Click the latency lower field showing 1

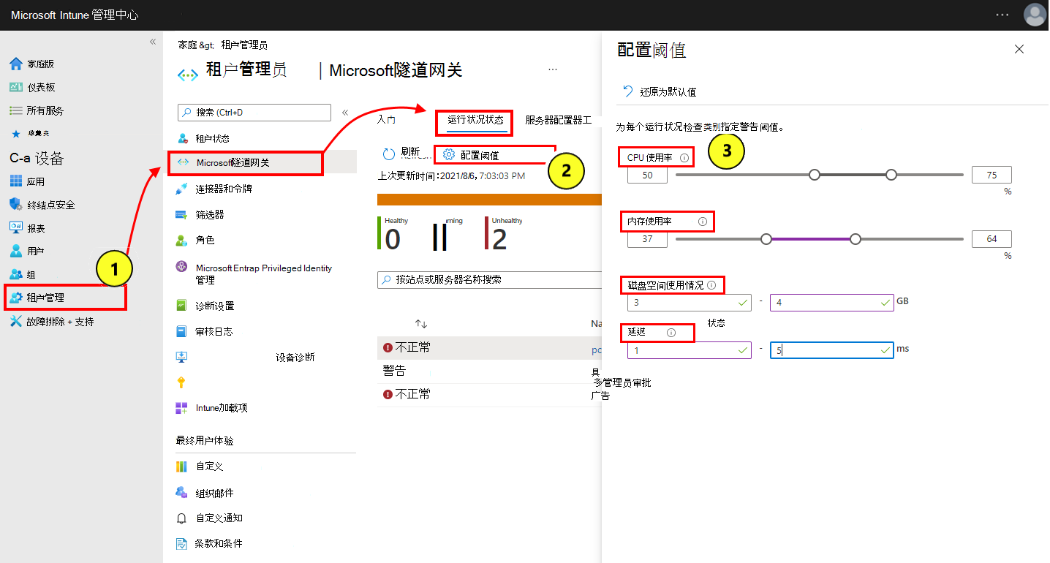click(690, 350)
